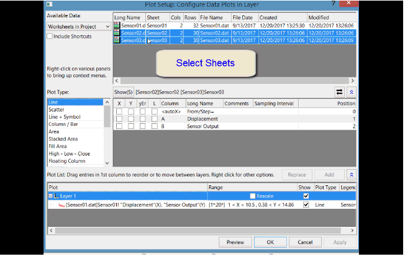Click the Sensor03 worksheet icon
The height and width of the screenshot is (259, 405).
117,40
